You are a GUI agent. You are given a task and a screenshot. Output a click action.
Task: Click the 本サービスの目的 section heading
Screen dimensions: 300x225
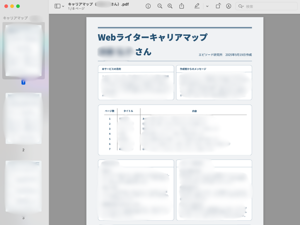point(111,69)
